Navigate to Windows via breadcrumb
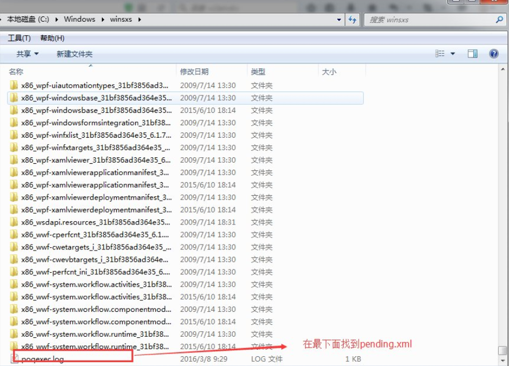Screen dimensions: 509x366 (79, 19)
